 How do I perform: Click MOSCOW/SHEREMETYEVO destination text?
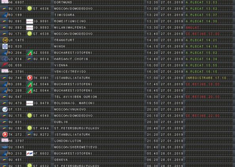(76, 147)
